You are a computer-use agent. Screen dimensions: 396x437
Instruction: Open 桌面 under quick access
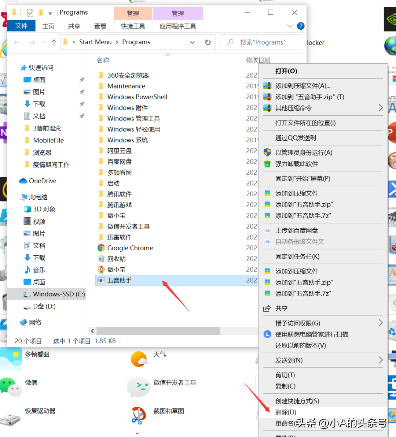pos(39,80)
